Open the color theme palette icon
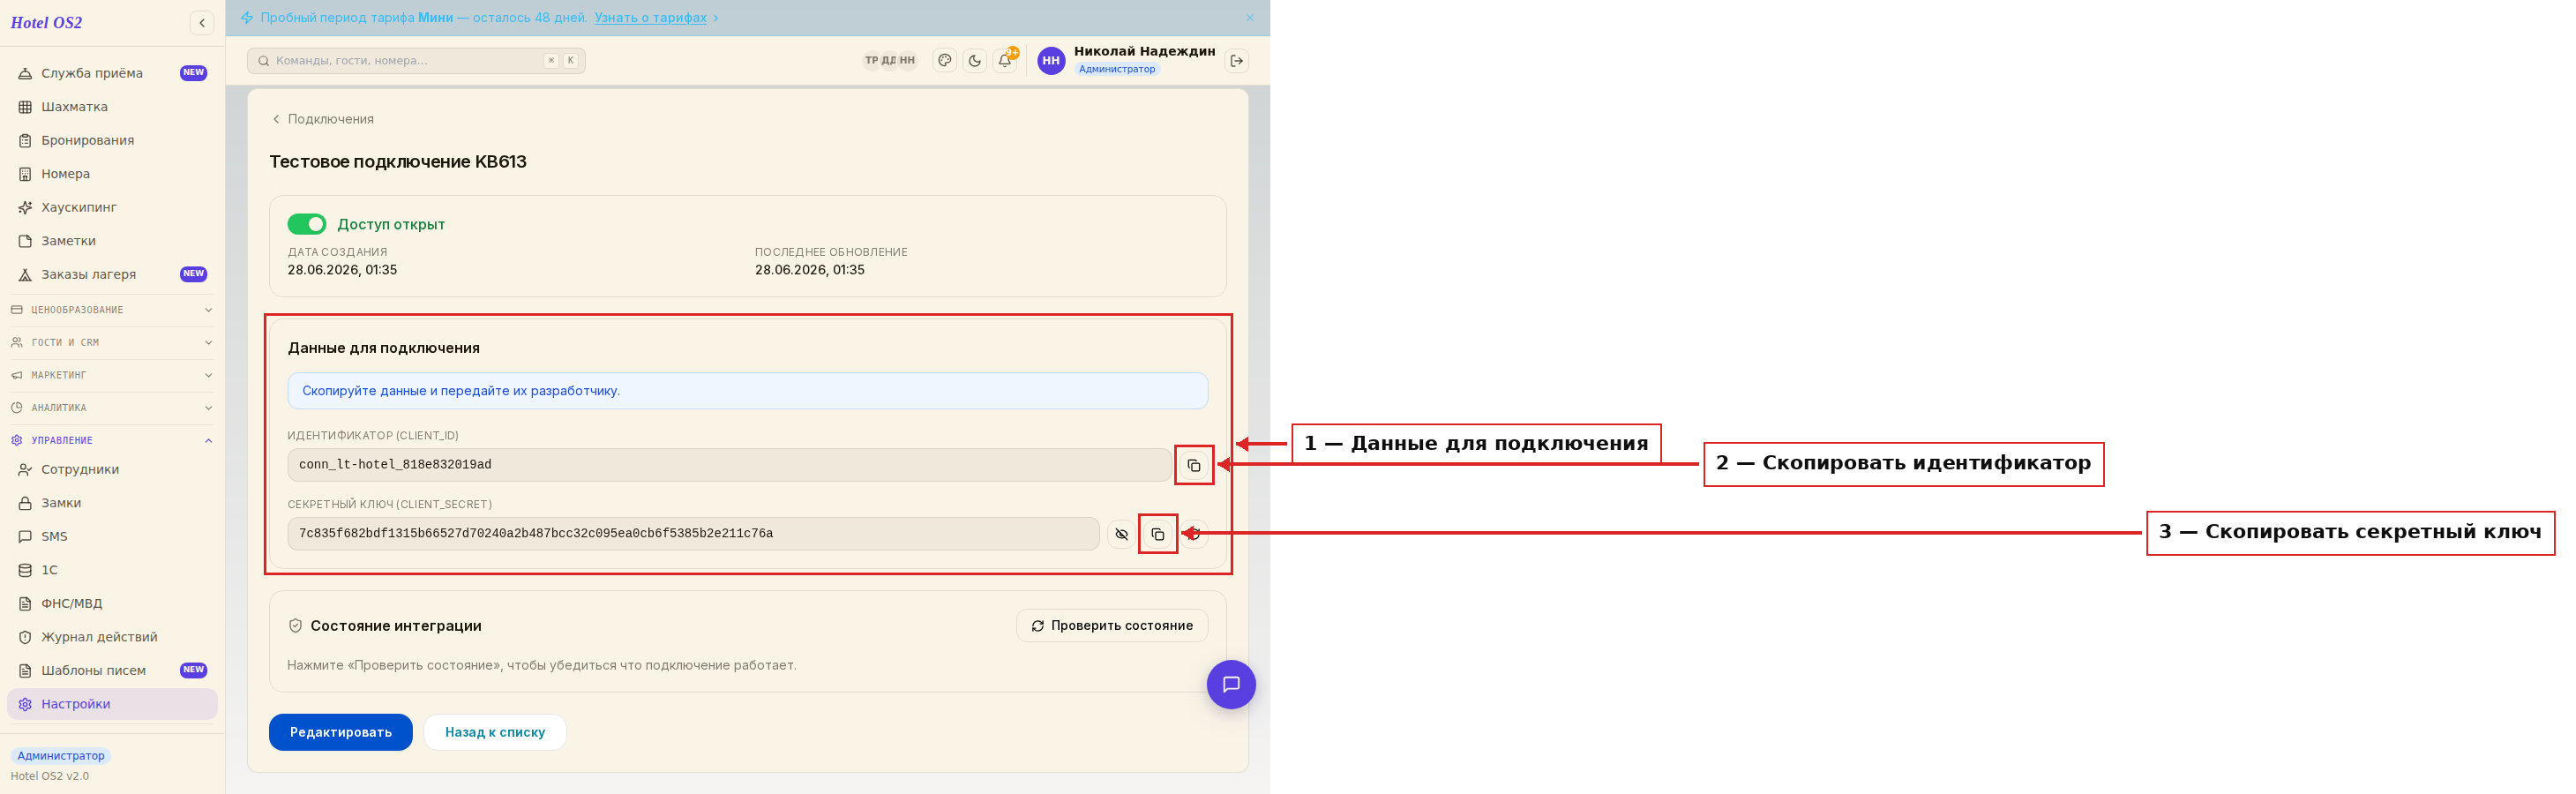The width and height of the screenshot is (2576, 794). coord(944,61)
